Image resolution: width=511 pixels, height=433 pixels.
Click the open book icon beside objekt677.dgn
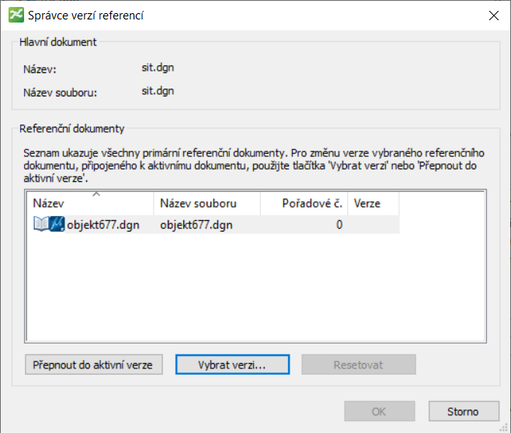(41, 225)
